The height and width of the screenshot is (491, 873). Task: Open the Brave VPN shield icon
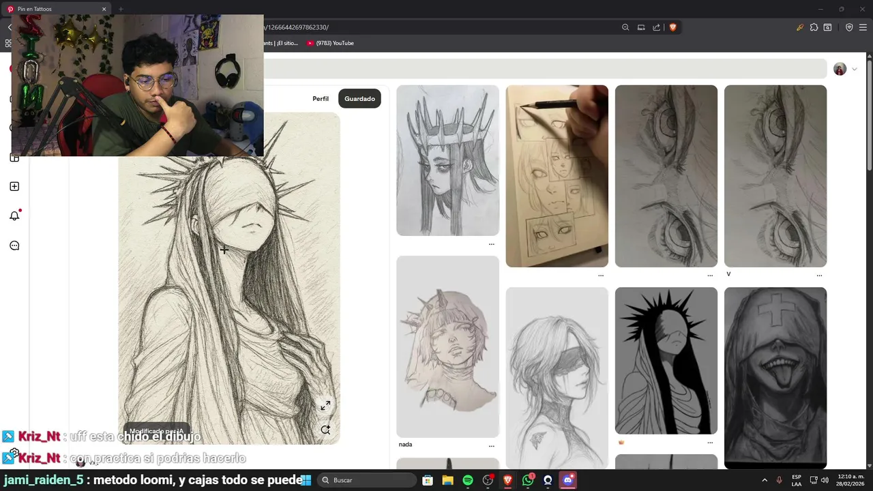tap(849, 27)
